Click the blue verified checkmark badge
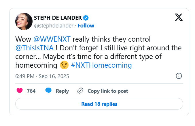This screenshot has width=195, height=126. 86,18
